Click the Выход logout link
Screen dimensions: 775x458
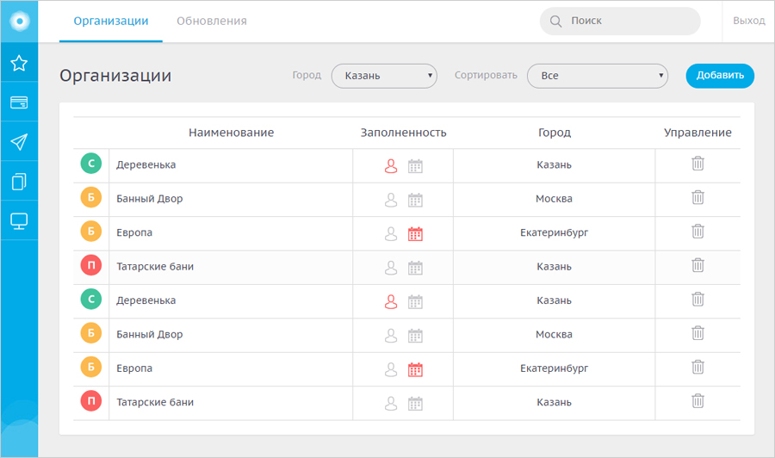point(748,21)
